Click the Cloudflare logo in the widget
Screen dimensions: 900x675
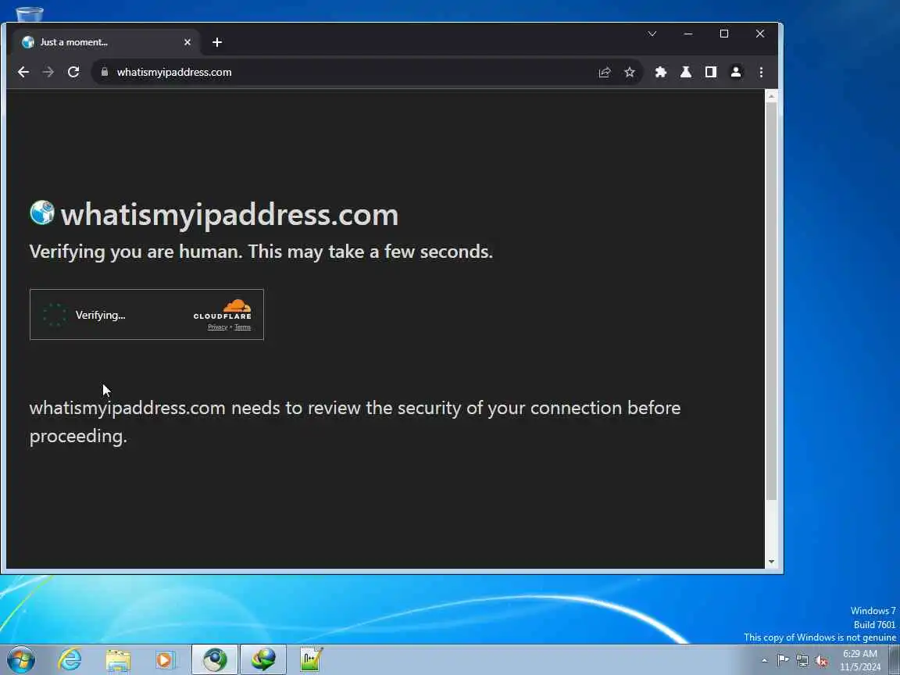[223, 309]
